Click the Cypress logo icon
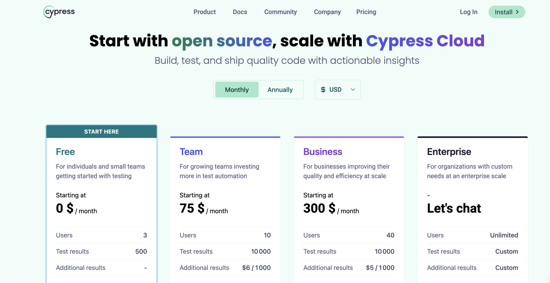This screenshot has width=550, height=283. (x=59, y=12)
